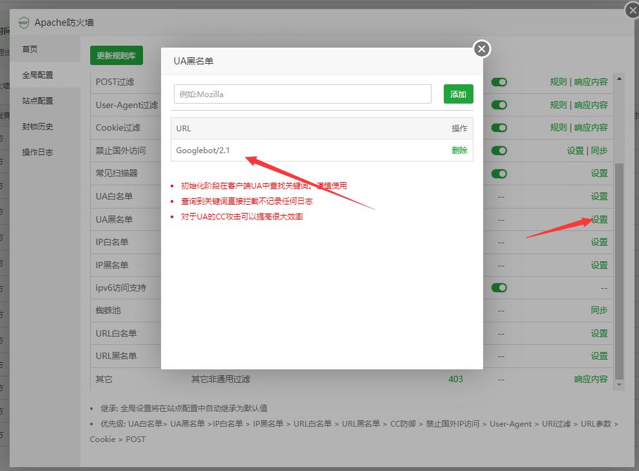639x471 pixels.
Task: Open 规则 for User-Agent过滤
Action: pos(558,105)
